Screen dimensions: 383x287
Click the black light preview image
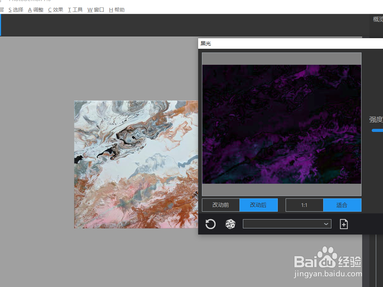pyautogui.click(x=282, y=124)
